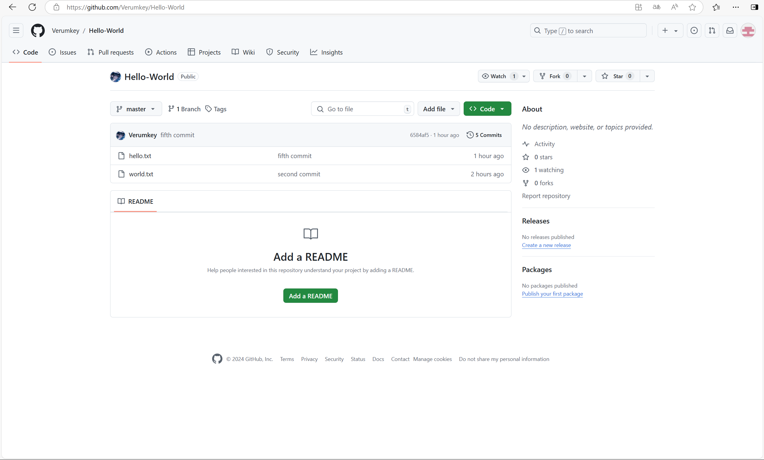Toggle the browser sidebar icon
This screenshot has width=764, height=460.
pos(755,7)
